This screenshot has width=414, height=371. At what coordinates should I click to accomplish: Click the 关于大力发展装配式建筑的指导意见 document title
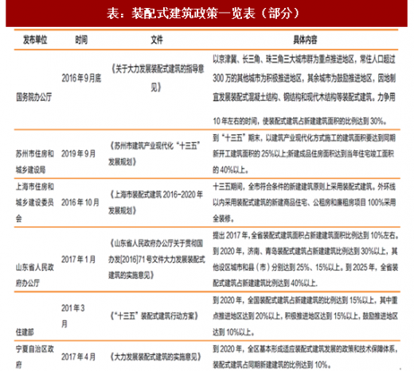(158, 79)
